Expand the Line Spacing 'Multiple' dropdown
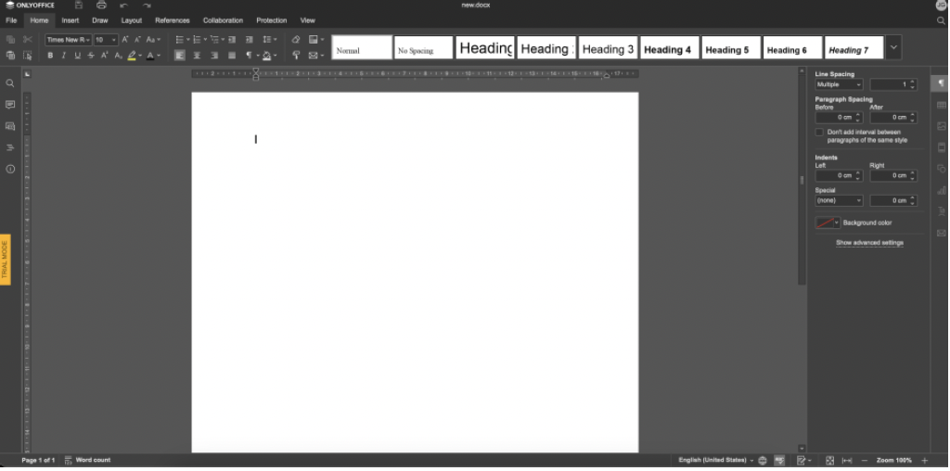 [x=839, y=84]
